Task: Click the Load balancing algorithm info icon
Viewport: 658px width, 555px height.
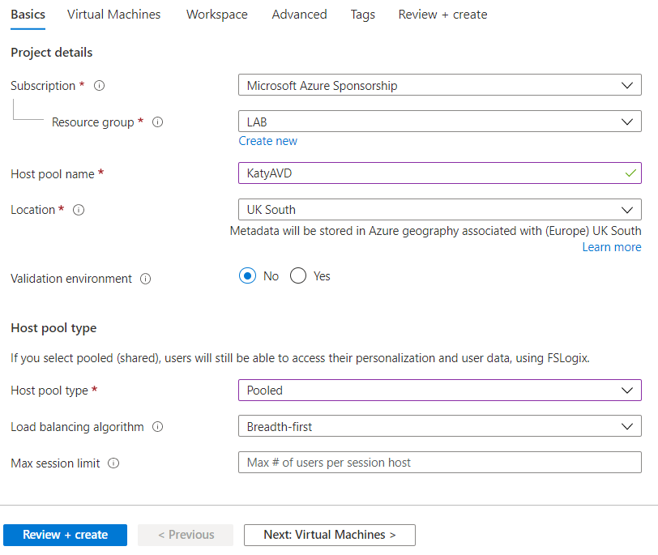Action: tap(158, 426)
